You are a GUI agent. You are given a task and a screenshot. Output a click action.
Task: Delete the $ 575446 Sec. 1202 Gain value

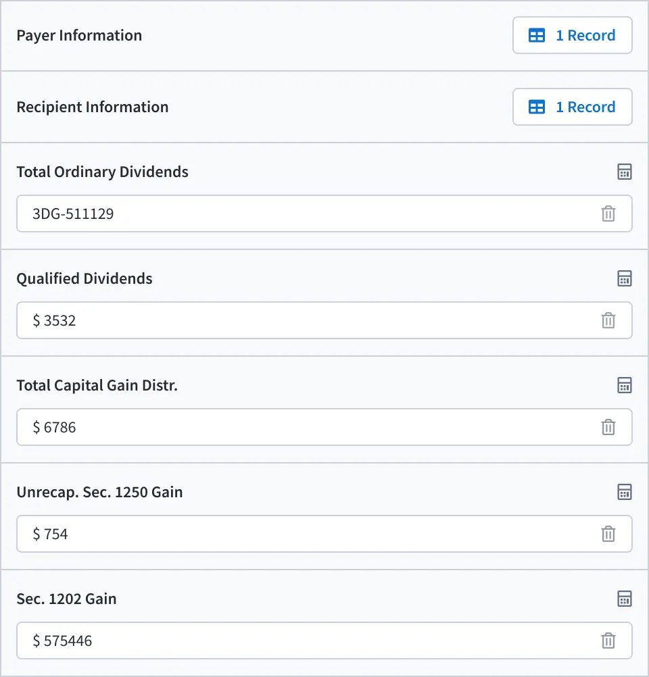coord(608,641)
